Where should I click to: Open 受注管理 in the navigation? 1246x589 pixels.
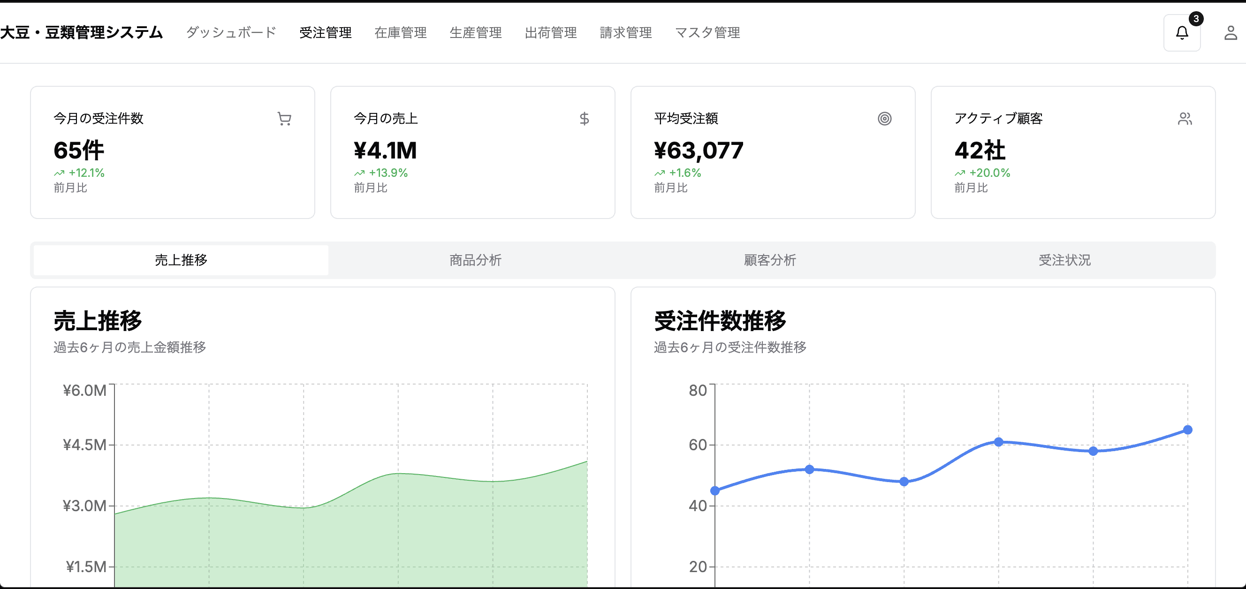point(326,32)
